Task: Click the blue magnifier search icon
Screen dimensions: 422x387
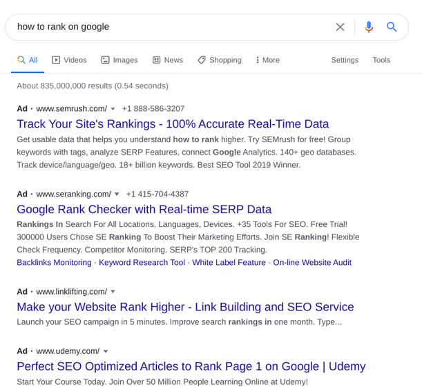Action: [x=392, y=27]
